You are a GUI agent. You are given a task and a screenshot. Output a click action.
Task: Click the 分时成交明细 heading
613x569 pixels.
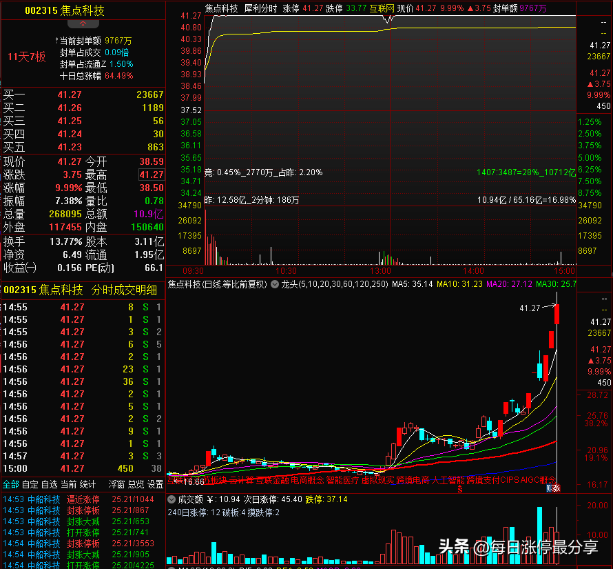coord(124,290)
